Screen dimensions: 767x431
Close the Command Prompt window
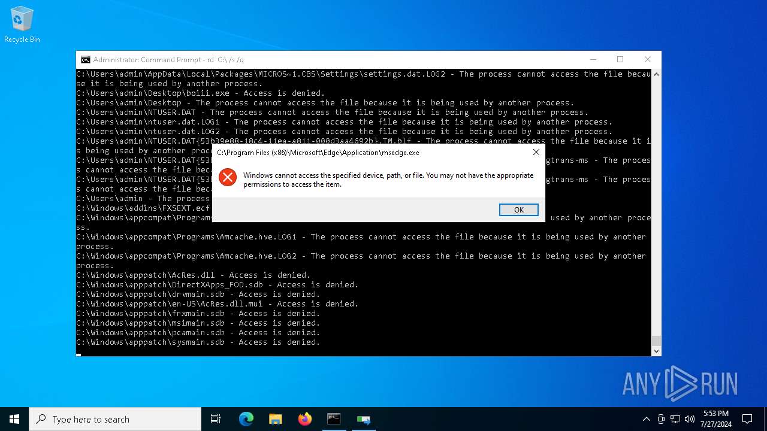pyautogui.click(x=647, y=59)
